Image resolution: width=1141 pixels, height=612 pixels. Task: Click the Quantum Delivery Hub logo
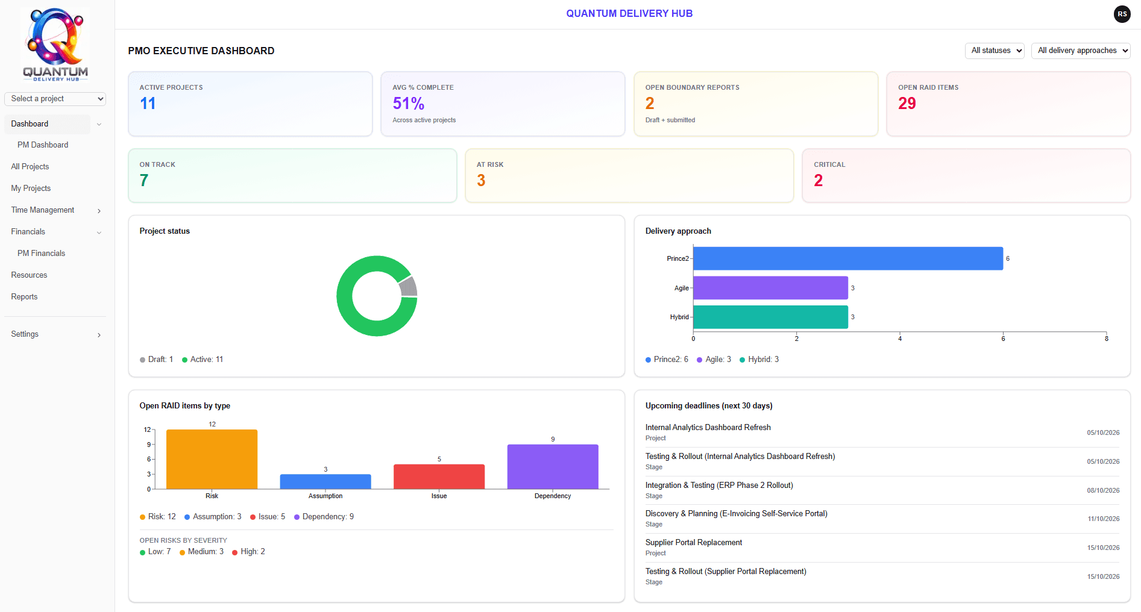[55, 45]
